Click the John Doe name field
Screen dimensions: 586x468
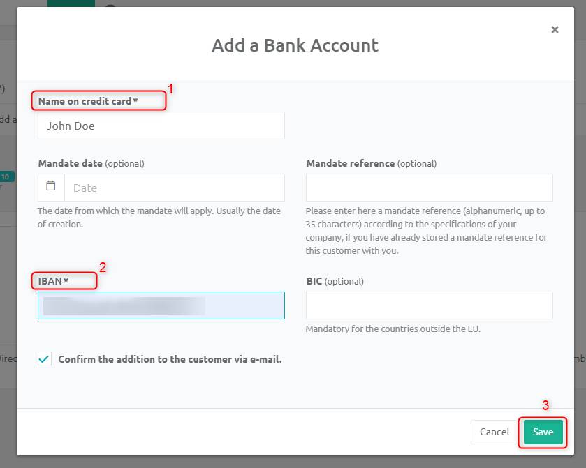point(161,126)
